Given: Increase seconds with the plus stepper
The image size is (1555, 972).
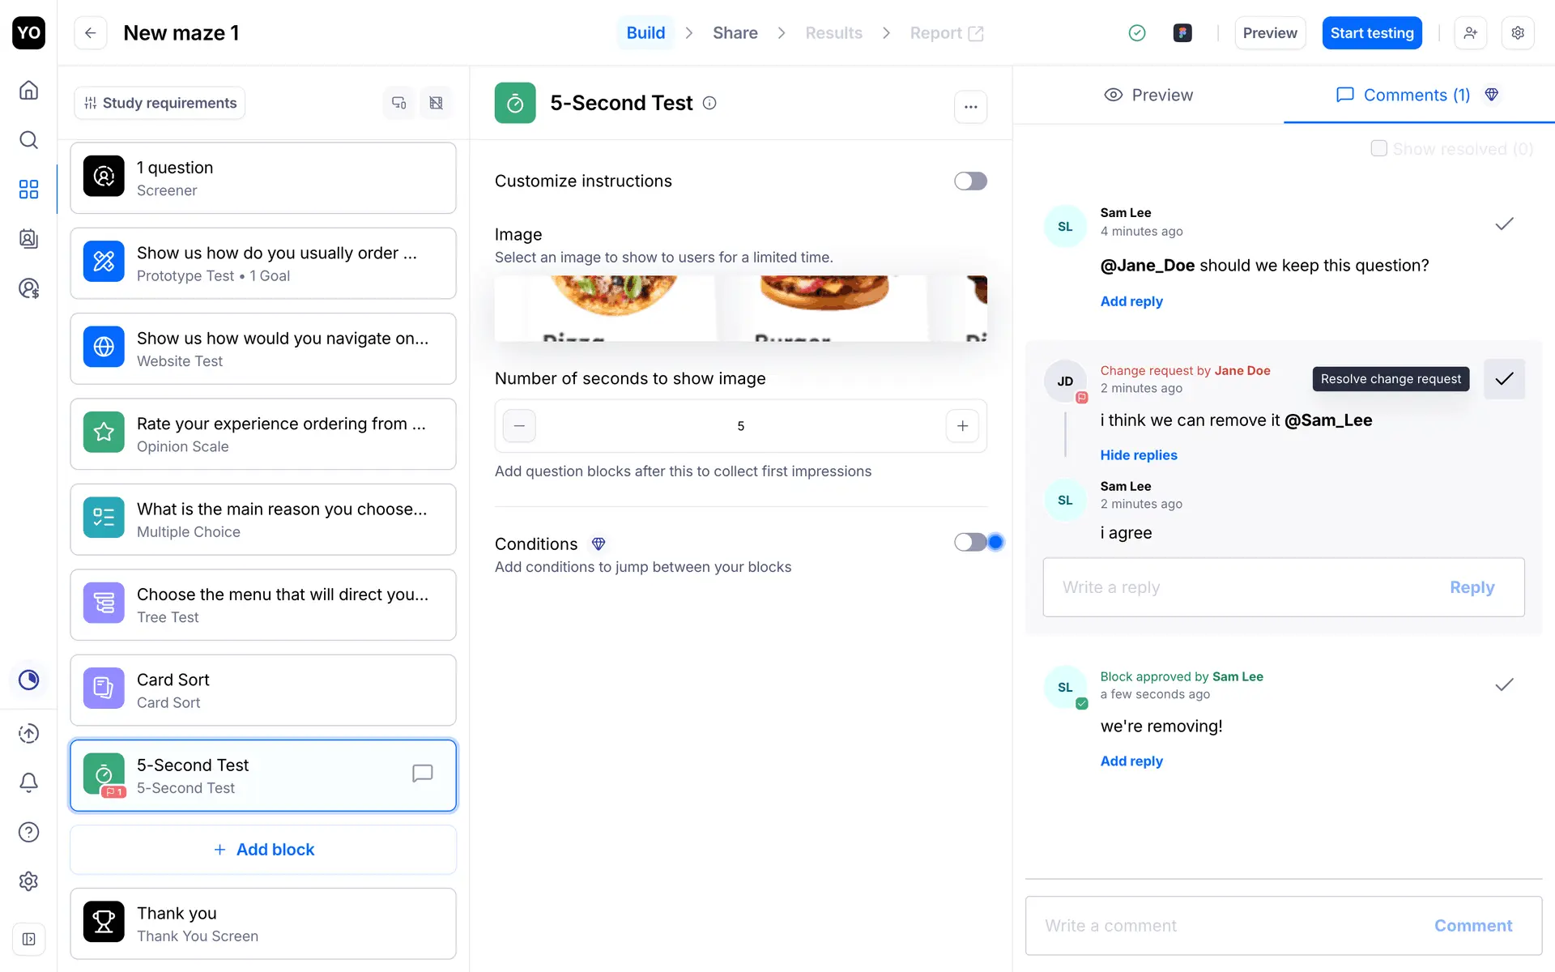Looking at the screenshot, I should pyautogui.click(x=962, y=426).
